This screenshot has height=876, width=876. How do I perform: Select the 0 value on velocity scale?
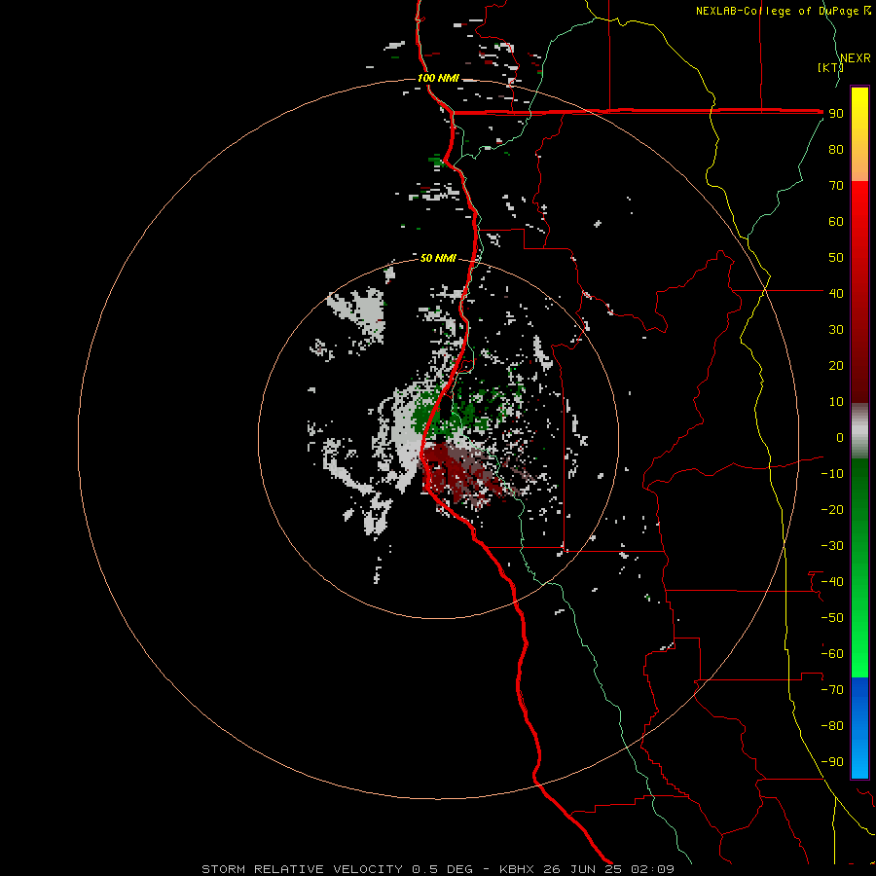pyautogui.click(x=840, y=437)
